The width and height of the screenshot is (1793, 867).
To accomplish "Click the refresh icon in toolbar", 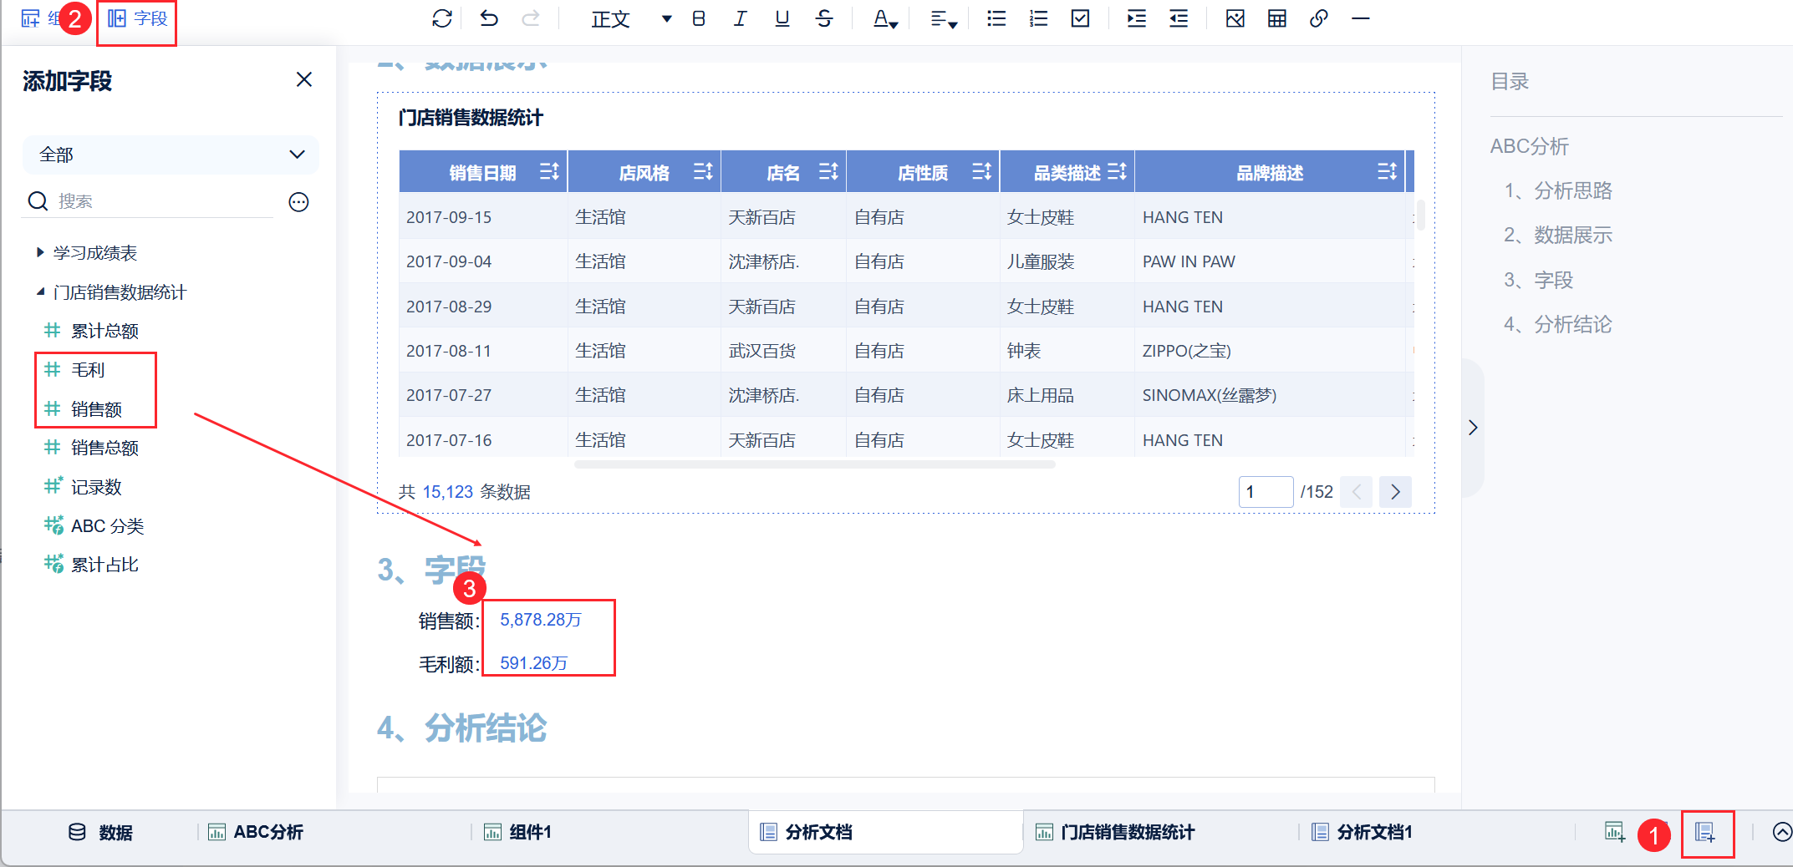I will [442, 18].
